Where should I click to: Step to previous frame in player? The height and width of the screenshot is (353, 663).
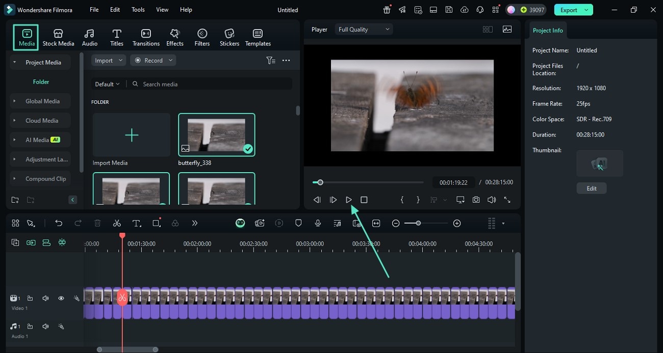point(317,200)
